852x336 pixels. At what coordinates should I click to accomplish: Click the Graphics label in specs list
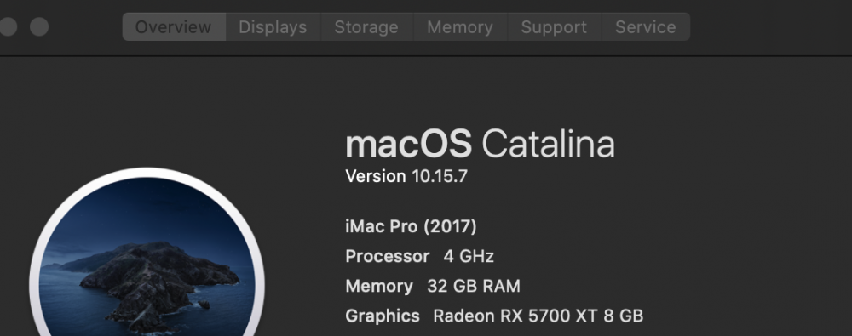tap(383, 316)
